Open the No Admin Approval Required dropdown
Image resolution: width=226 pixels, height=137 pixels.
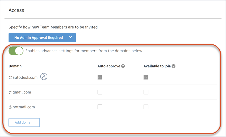point(42,38)
